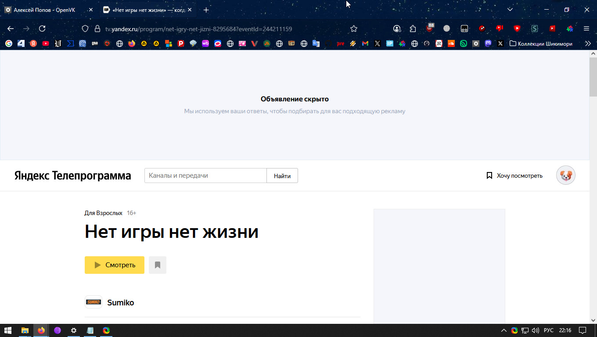This screenshot has width=597, height=337.
Task: Show site info via padlock icon
Action: pos(97,29)
